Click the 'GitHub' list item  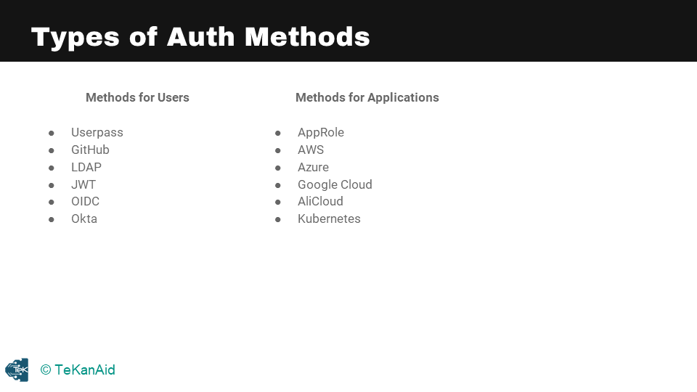[90, 150]
